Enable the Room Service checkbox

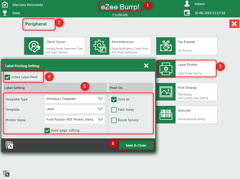click(x=114, y=120)
